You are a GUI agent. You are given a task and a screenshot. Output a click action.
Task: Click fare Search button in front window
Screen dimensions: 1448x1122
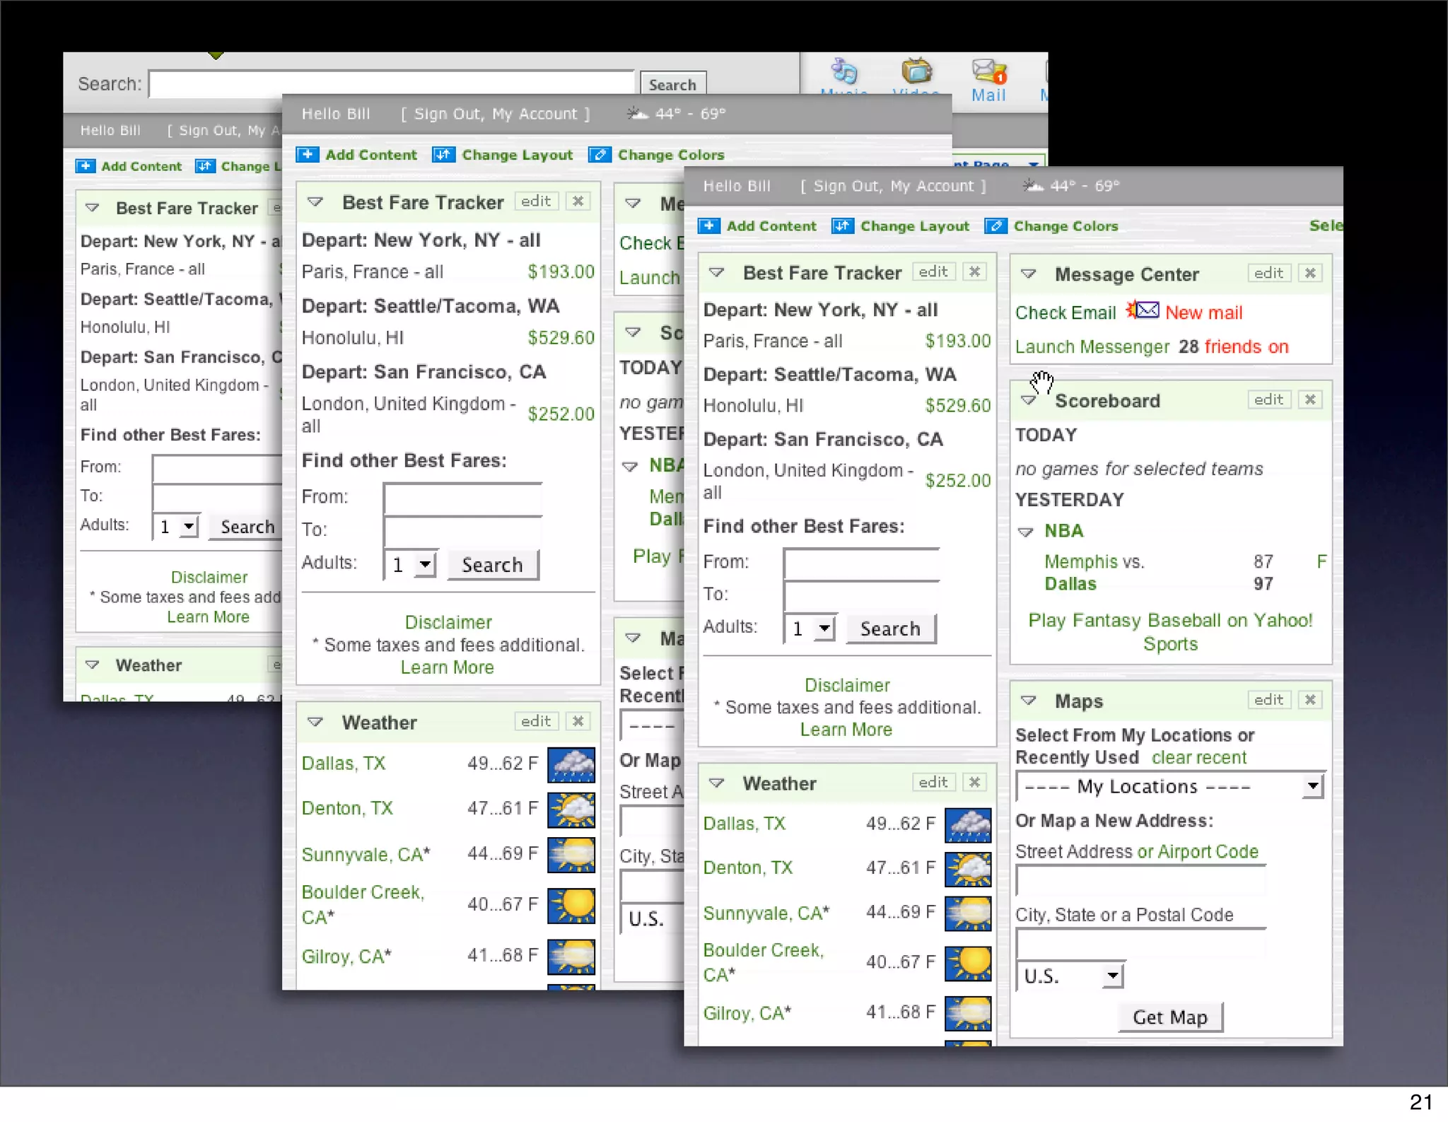890,629
